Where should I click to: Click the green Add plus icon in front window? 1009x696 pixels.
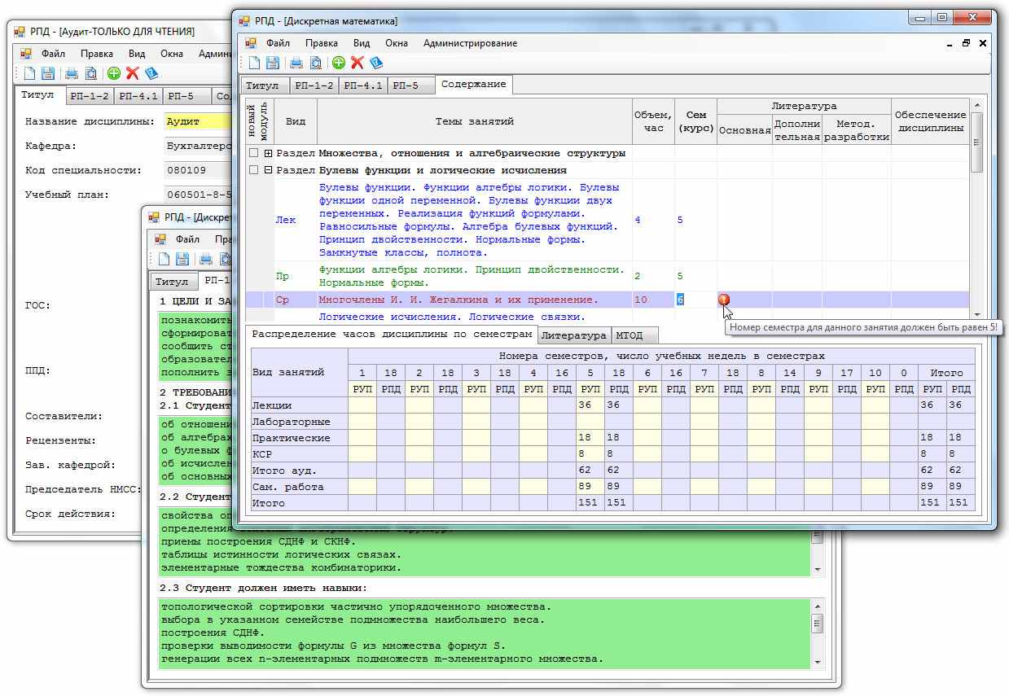(x=339, y=63)
